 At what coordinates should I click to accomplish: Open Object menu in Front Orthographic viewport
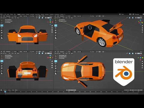[18, 18]
